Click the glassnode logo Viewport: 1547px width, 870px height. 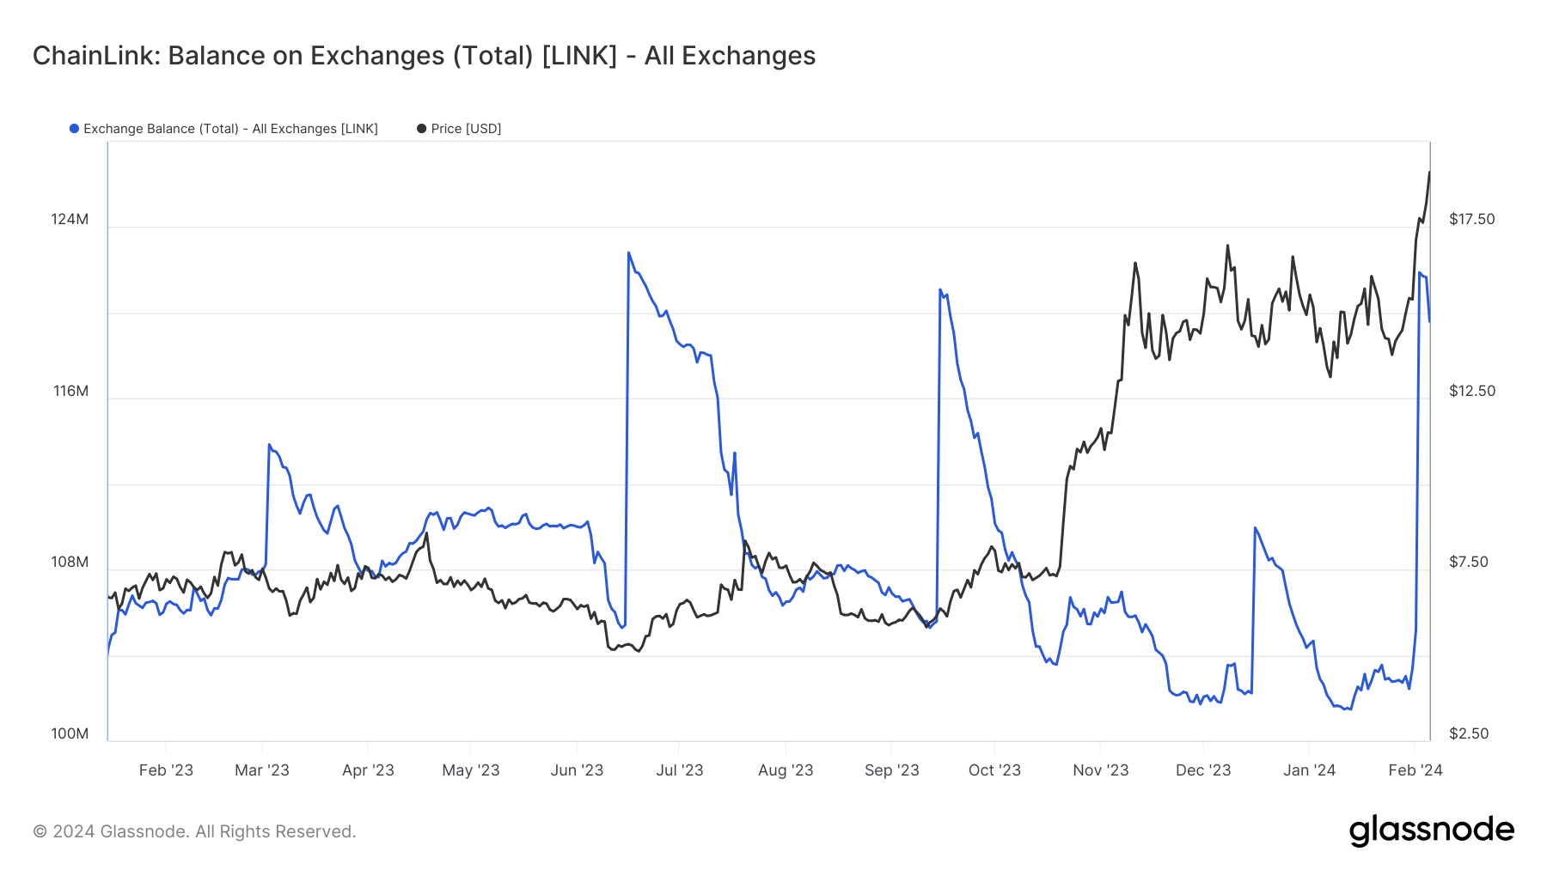click(x=1431, y=830)
